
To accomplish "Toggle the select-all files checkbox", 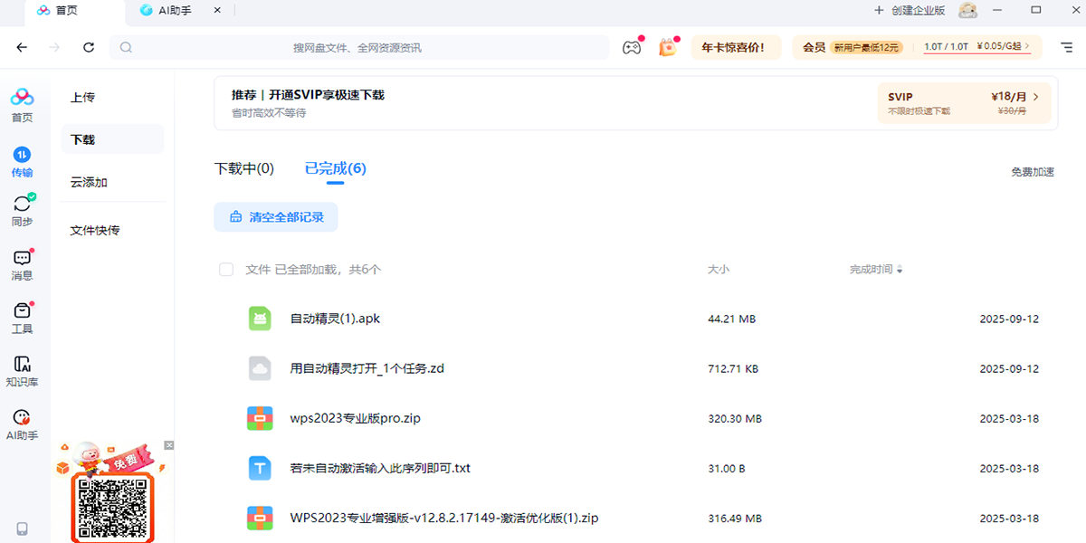I will tap(226, 270).
